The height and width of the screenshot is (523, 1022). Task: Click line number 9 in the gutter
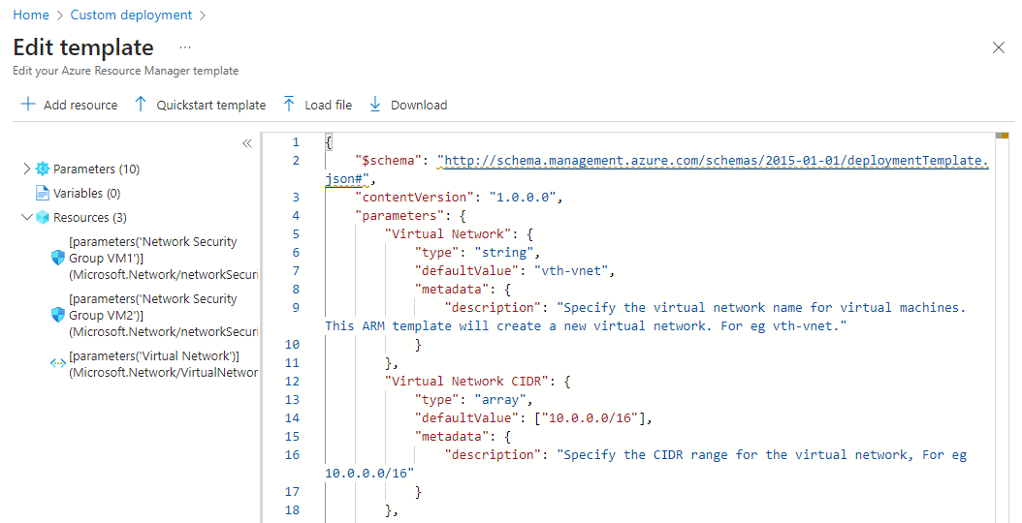[296, 307]
